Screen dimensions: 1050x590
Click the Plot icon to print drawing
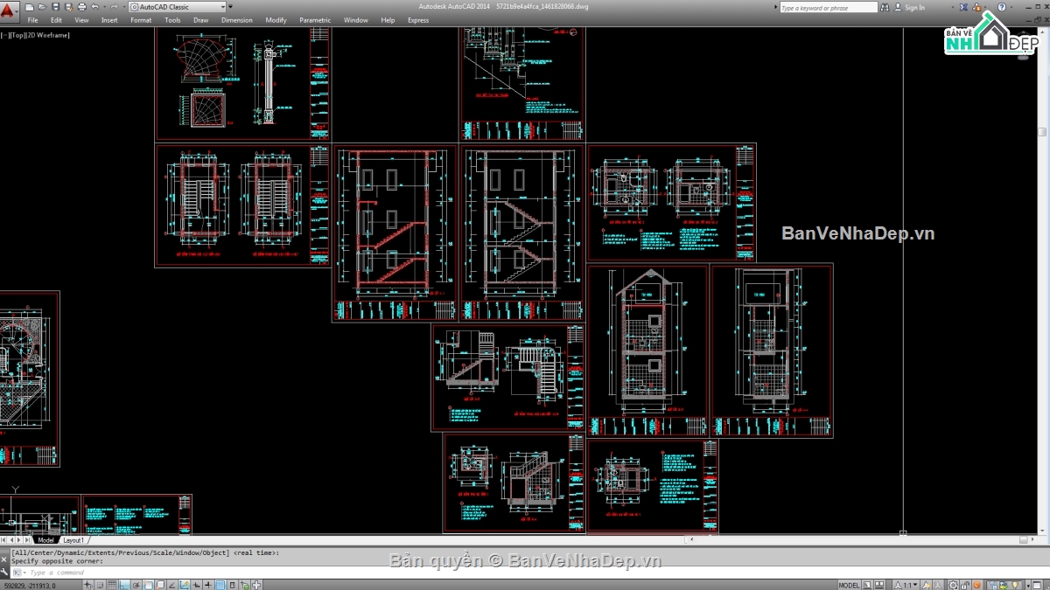82,7
